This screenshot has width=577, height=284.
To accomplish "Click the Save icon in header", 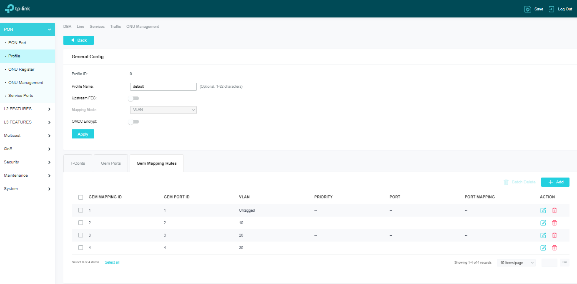I will point(527,9).
